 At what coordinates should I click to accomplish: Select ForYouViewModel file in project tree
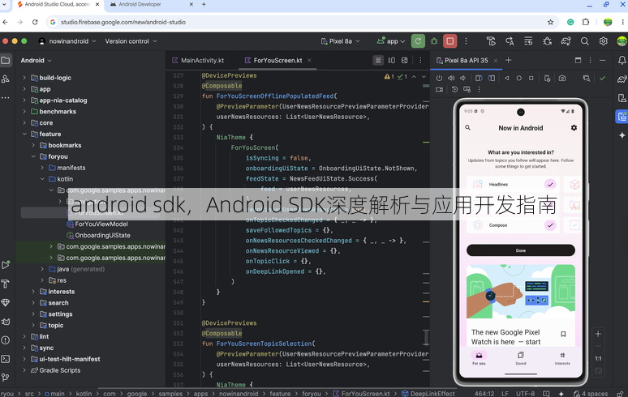point(101,224)
